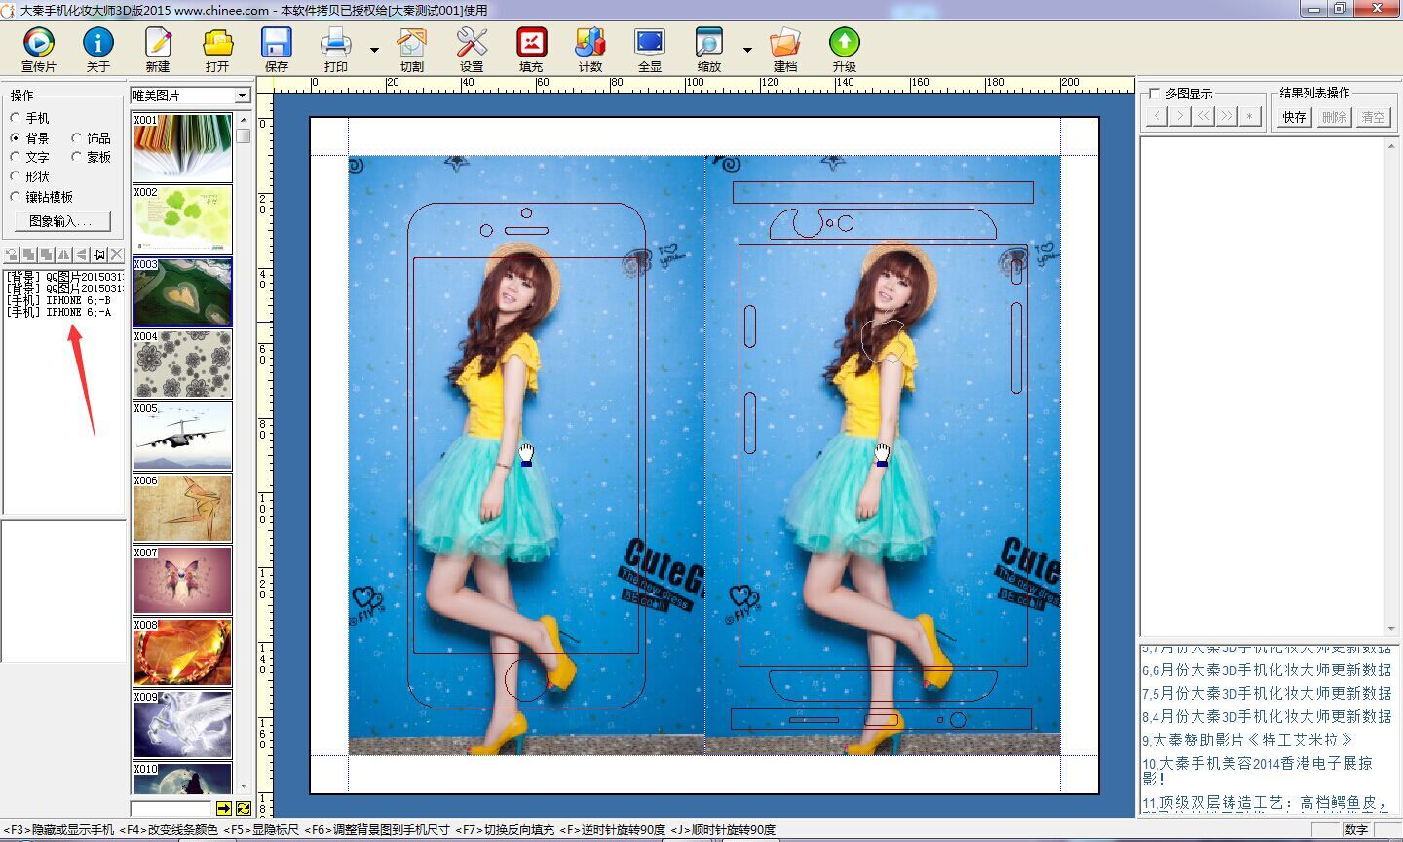
Task: Expand the zoom options arrow beside 缩放
Action: [747, 49]
